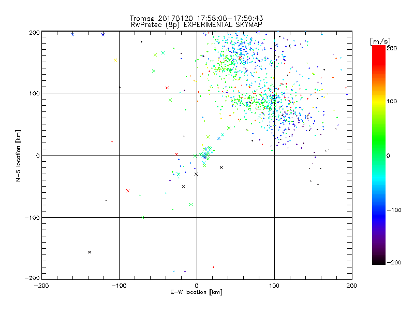
Task: Click the green X marker on the -100 N-S gridline
Action: (142, 217)
